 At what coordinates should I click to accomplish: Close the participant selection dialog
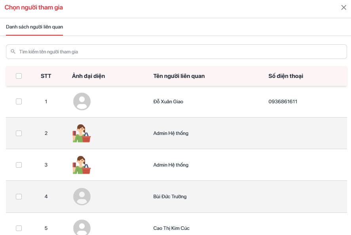coord(343,8)
